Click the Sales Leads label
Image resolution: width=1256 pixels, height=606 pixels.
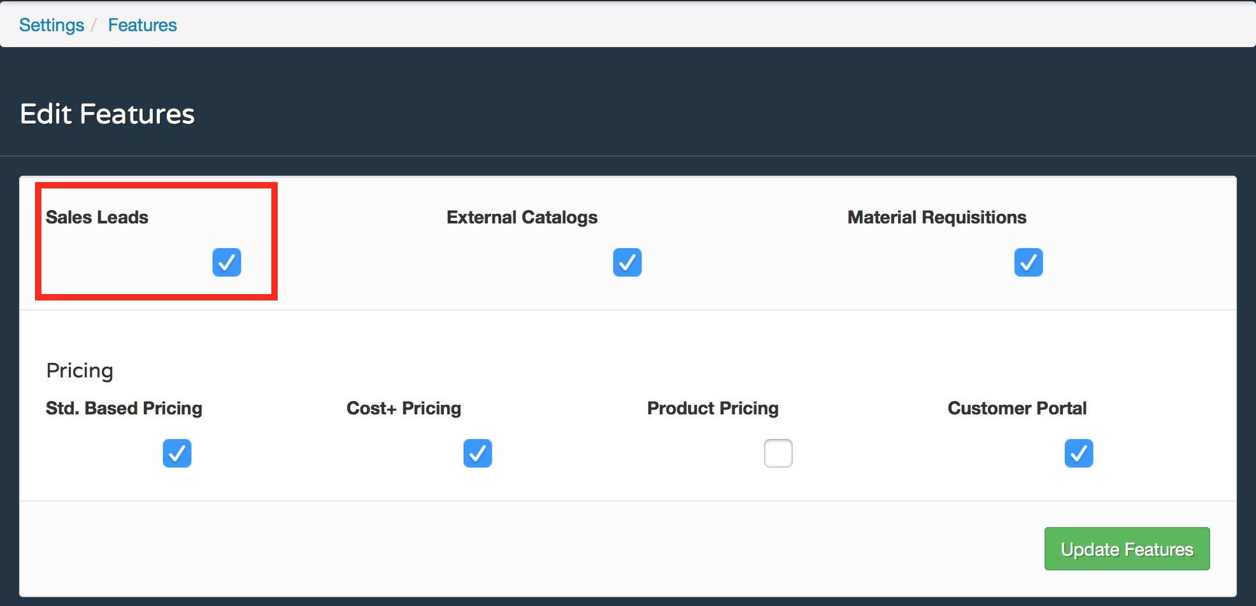[97, 217]
